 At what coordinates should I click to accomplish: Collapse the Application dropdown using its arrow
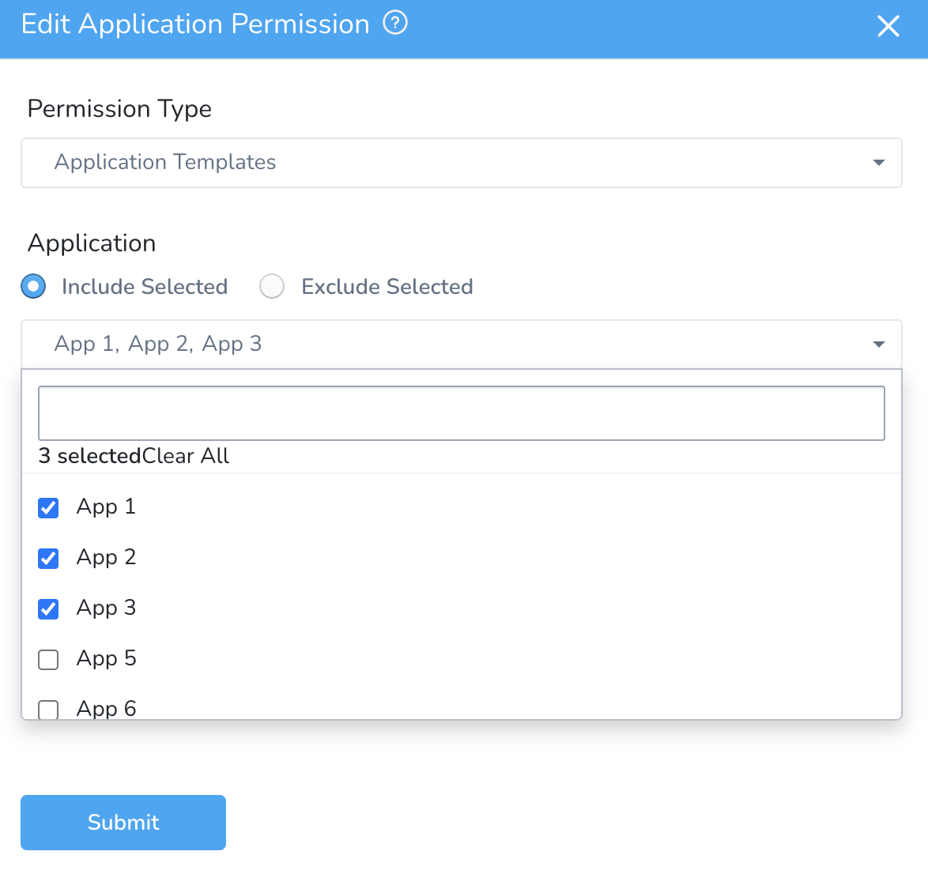tap(879, 345)
